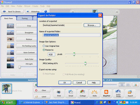Click the Order Prints icon
Screen dimensions: 140x105
[118, 92]
